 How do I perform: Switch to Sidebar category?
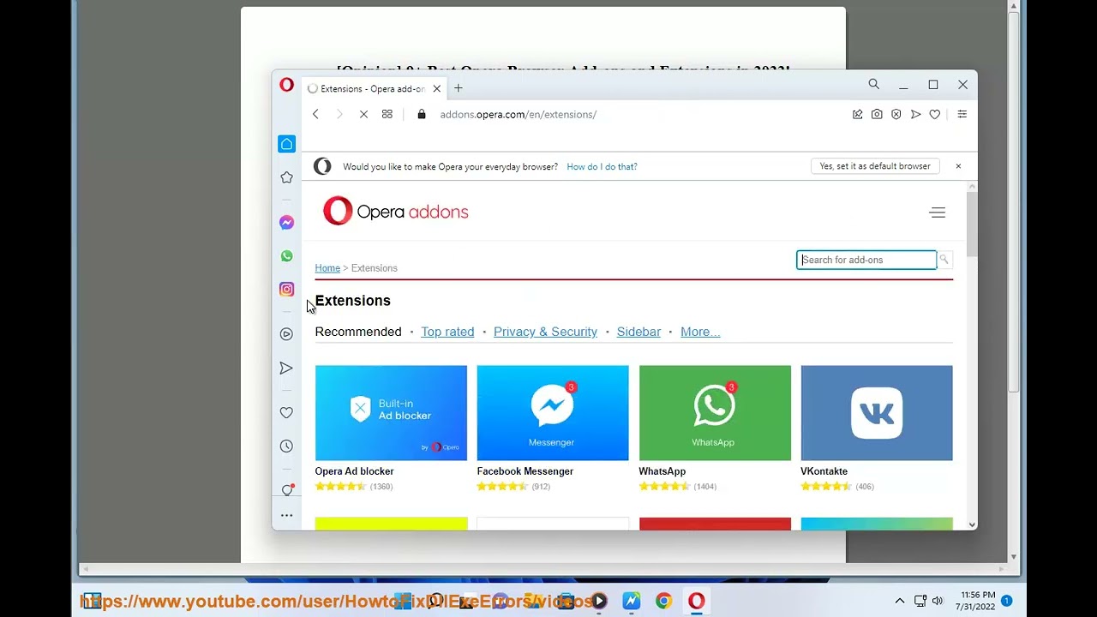638,332
